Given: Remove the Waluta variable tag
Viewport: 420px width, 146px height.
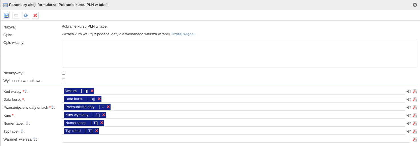Looking at the screenshot, I should (92, 91).
